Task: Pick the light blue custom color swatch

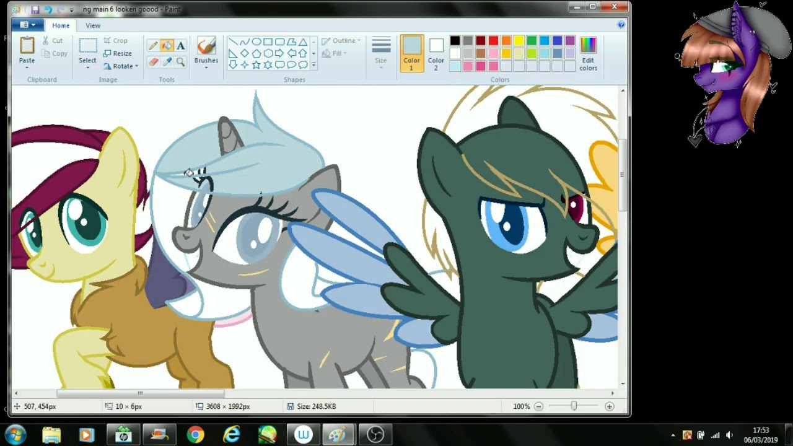Action: pyautogui.click(x=455, y=66)
